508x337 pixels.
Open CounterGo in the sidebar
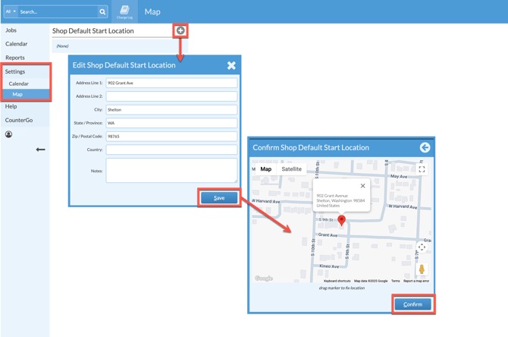pyautogui.click(x=19, y=120)
